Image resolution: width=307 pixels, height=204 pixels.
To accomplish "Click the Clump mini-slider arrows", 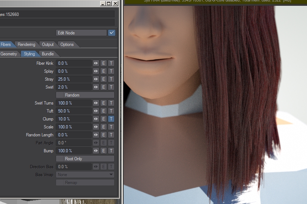I will [96, 119].
